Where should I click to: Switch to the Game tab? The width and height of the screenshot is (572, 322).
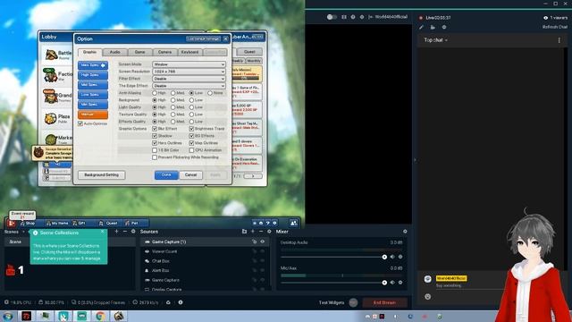[139, 52]
